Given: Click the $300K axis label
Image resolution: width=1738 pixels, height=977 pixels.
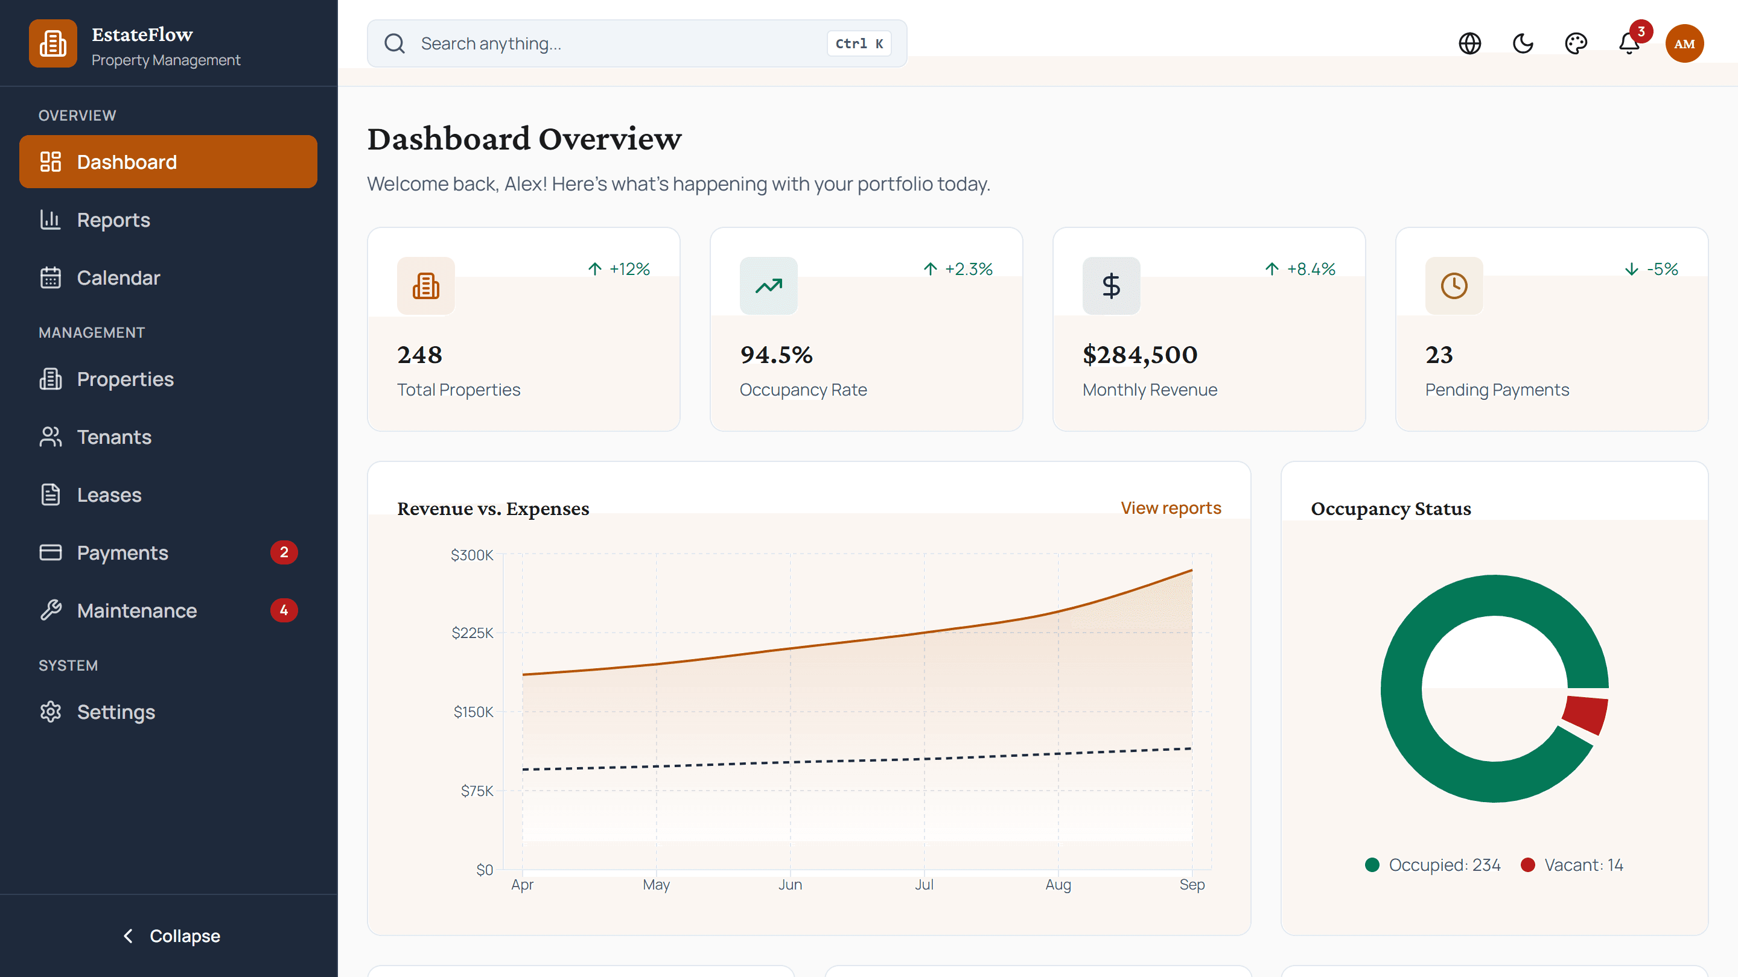Looking at the screenshot, I should [x=471, y=555].
